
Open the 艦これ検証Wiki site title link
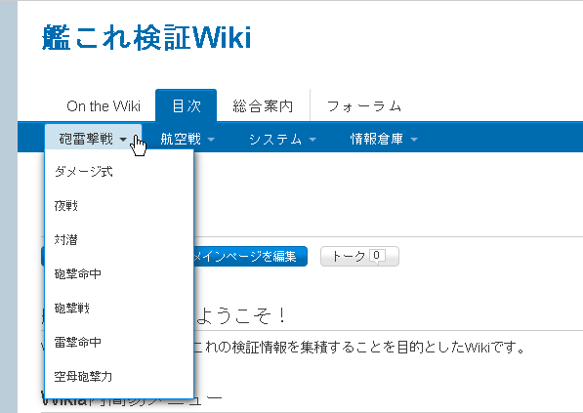[x=146, y=37]
